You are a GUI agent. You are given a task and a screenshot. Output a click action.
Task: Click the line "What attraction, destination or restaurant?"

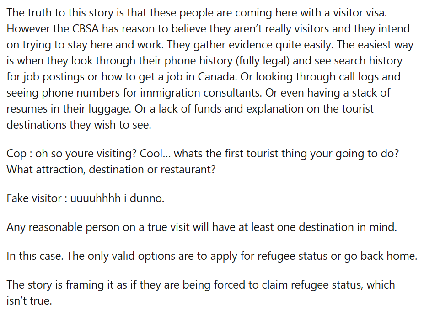pyautogui.click(x=111, y=170)
